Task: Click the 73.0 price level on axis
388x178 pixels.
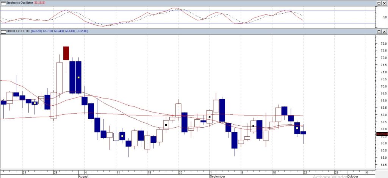Action: point(383,44)
